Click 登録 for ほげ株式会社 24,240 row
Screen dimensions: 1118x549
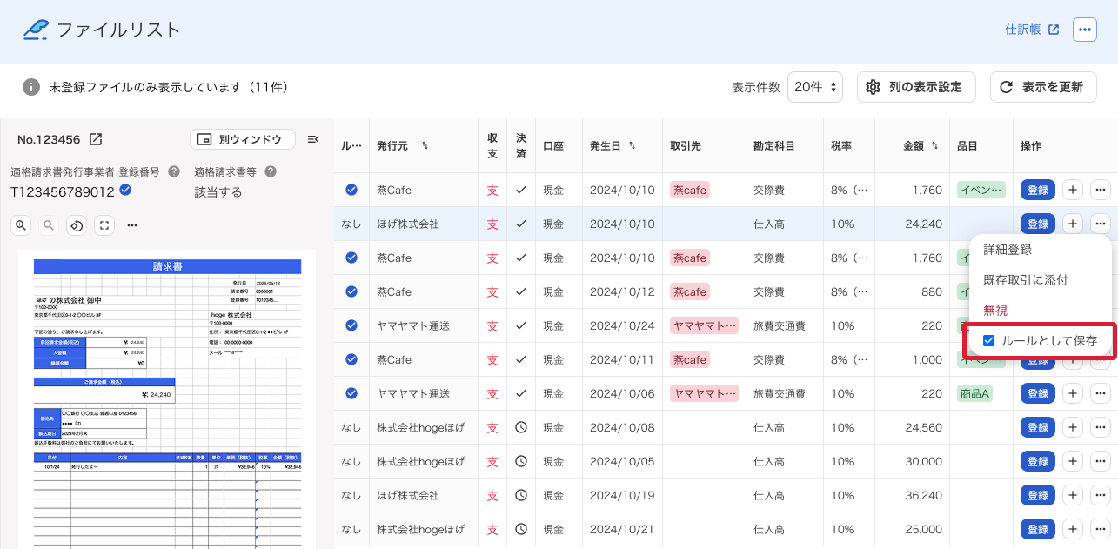click(x=1038, y=224)
